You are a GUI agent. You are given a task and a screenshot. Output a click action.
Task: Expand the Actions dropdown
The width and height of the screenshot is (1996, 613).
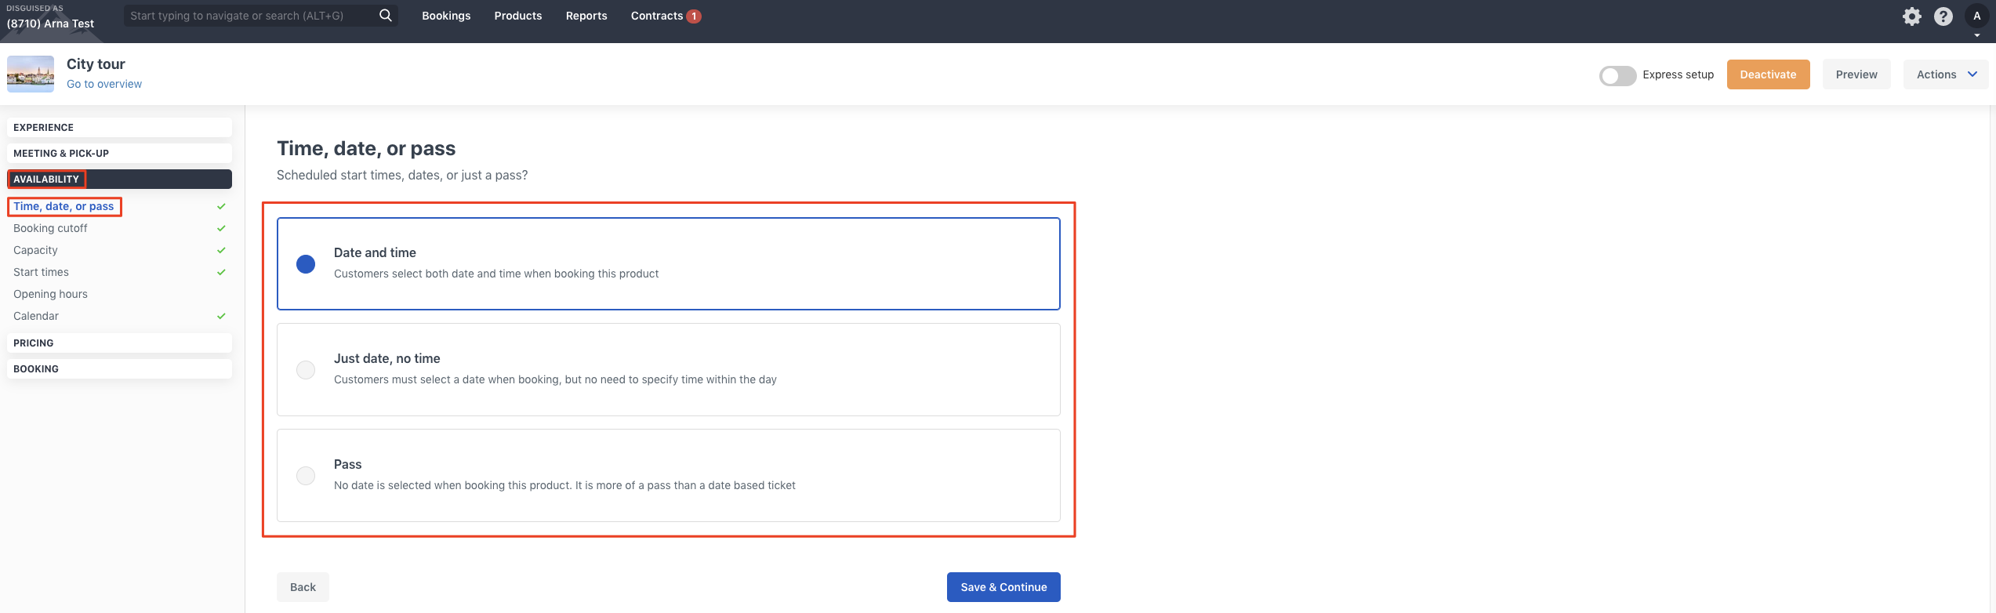[1946, 74]
